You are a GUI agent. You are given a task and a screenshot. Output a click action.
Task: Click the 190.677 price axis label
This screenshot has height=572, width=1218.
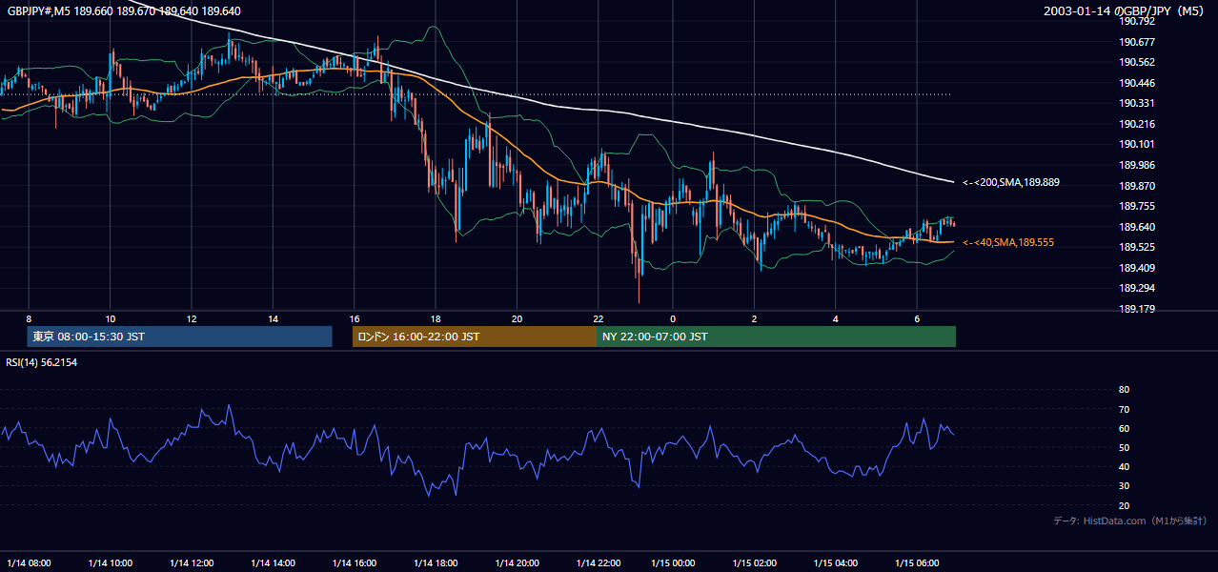point(1136,42)
